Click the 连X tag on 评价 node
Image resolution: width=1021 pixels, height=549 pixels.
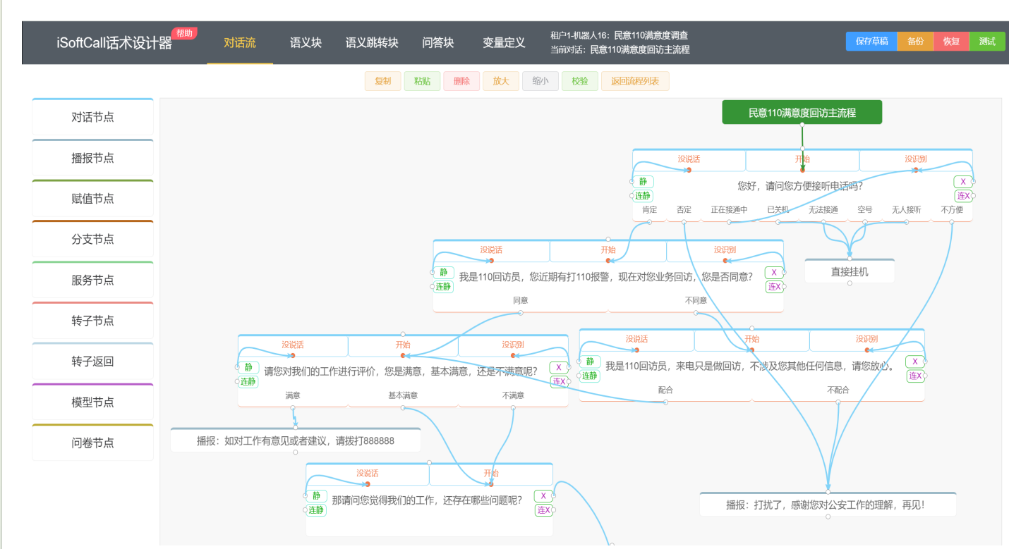pos(559,381)
